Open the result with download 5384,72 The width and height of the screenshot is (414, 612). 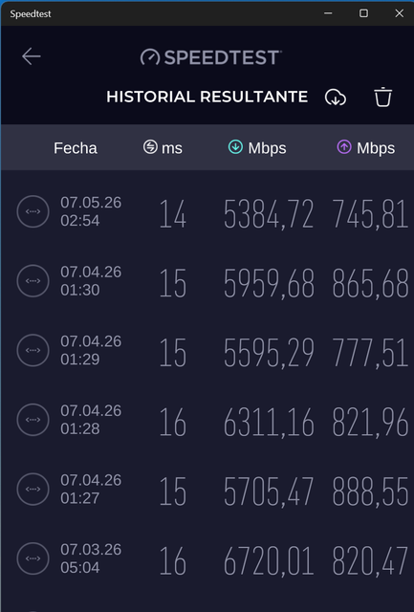pyautogui.click(x=207, y=212)
